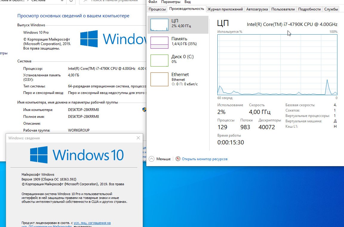Select the Ethernet mini graph thumbnail
Viewport: 344px width, 227px height.
(159, 79)
